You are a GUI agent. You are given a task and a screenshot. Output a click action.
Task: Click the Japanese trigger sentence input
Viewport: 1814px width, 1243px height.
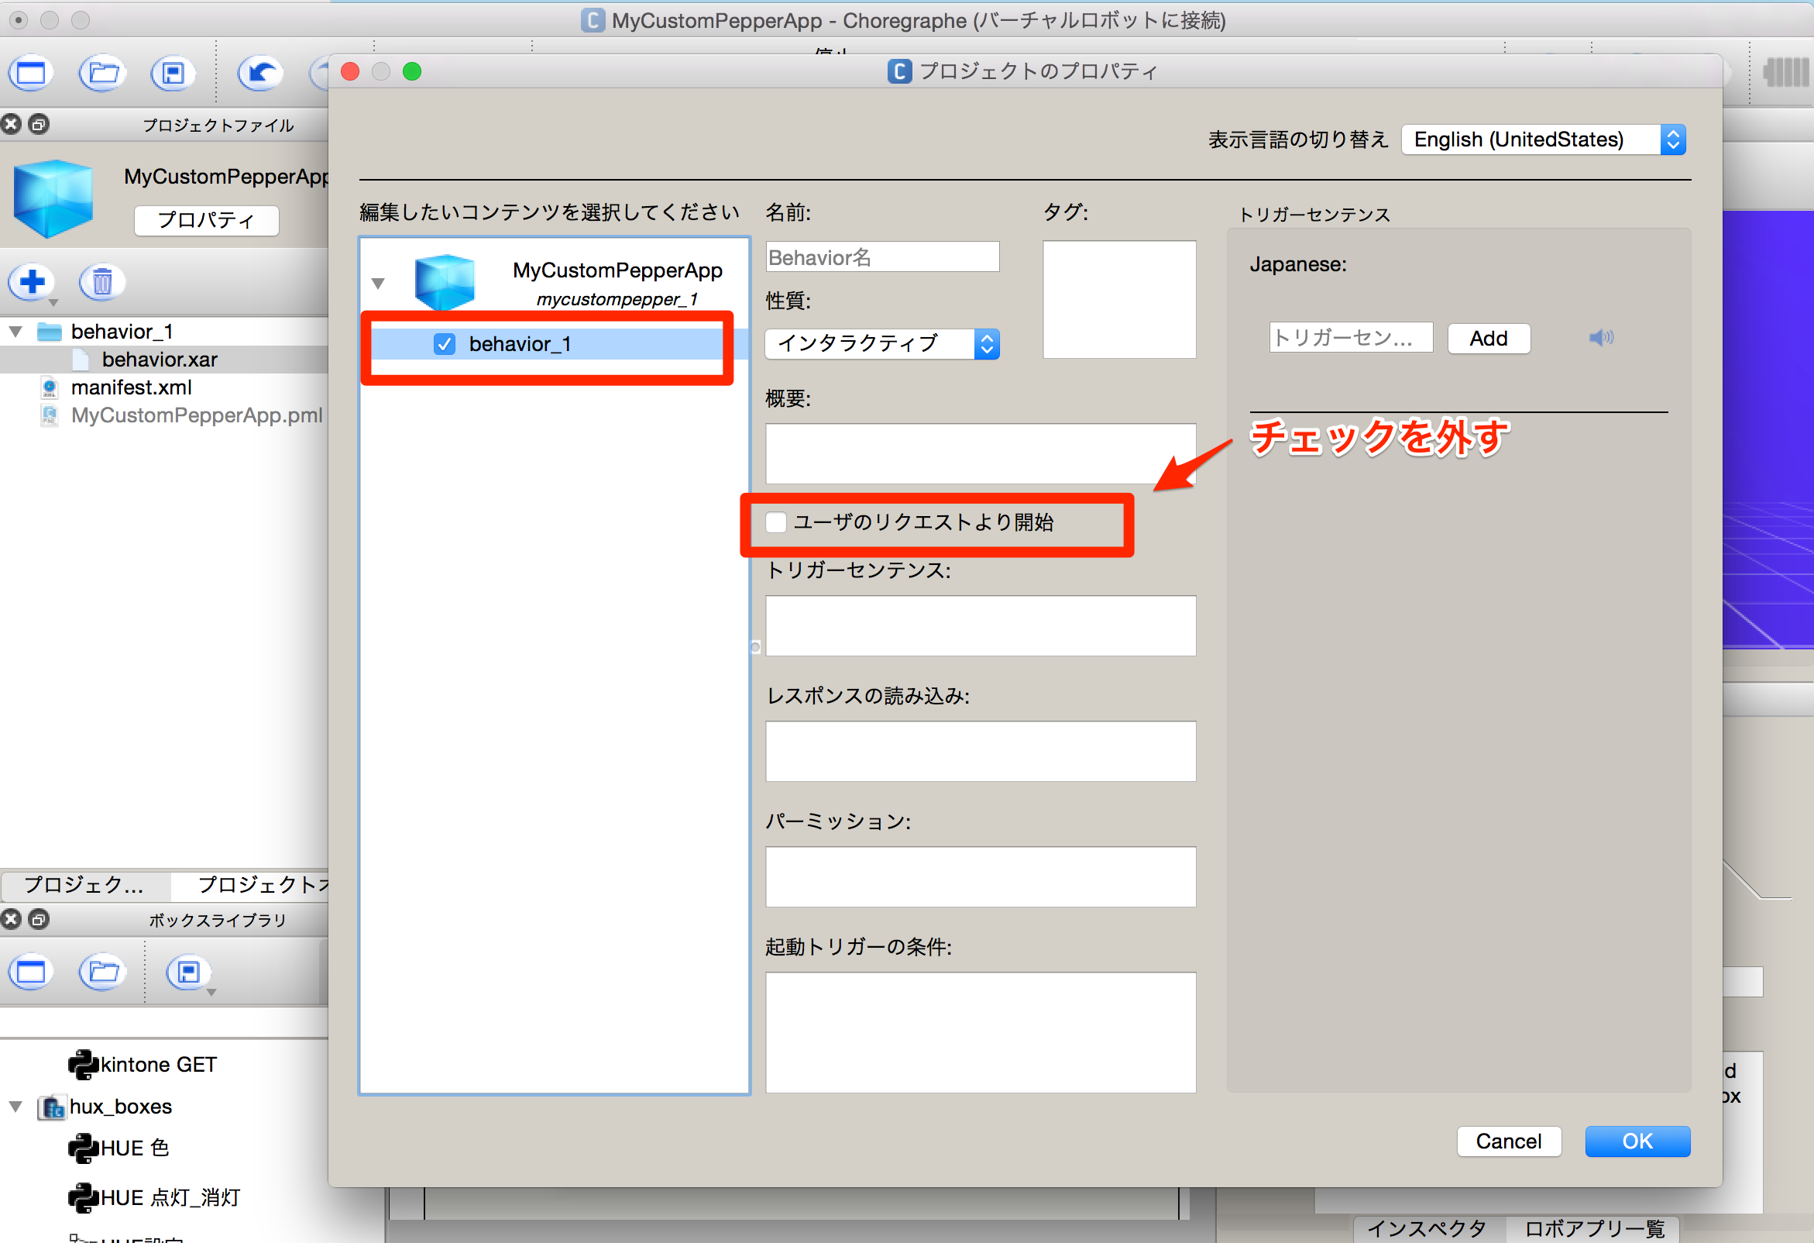point(1351,337)
